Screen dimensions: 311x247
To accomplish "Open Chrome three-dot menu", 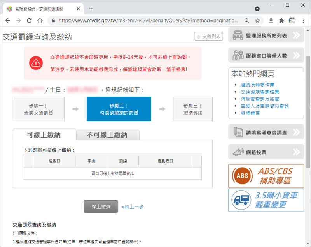I will click(x=303, y=21).
